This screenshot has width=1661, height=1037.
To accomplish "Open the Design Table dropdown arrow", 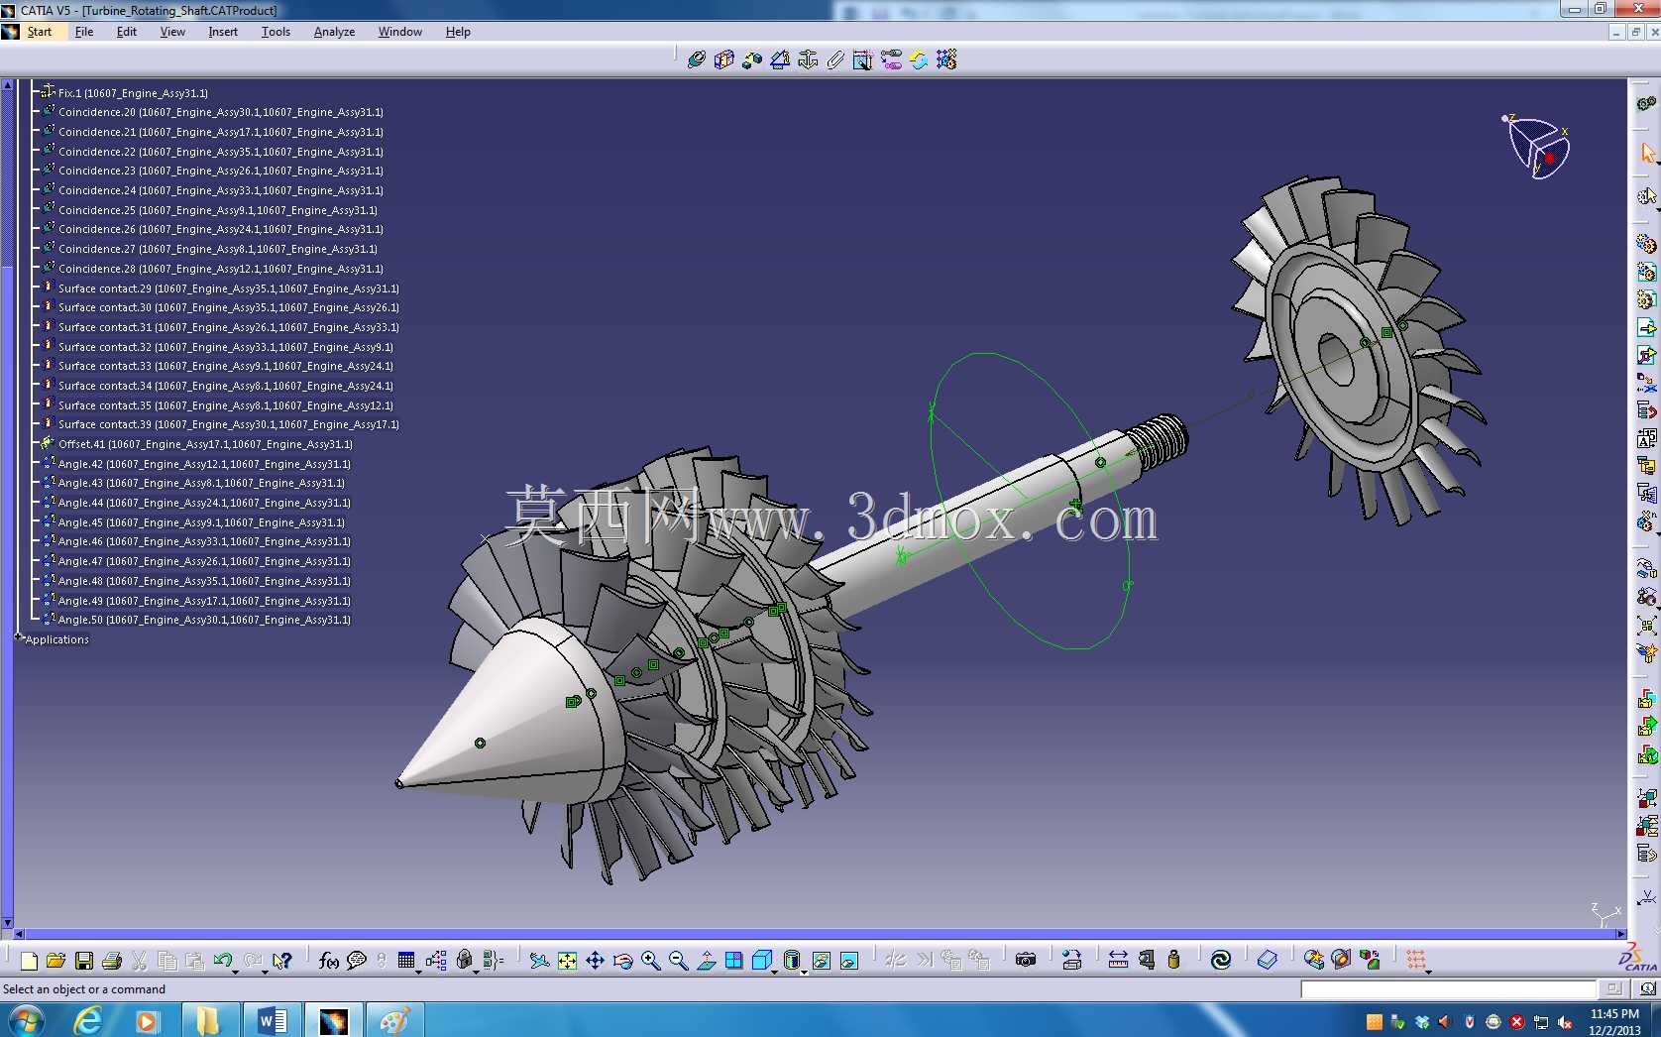I will (x=418, y=972).
